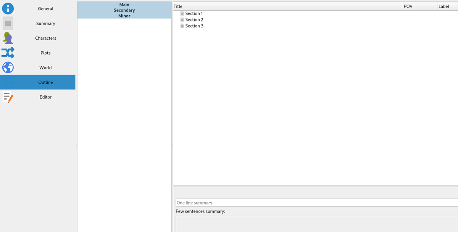Click the Section 3 document icon
This screenshot has width=458, height=232.
pyautogui.click(x=182, y=26)
